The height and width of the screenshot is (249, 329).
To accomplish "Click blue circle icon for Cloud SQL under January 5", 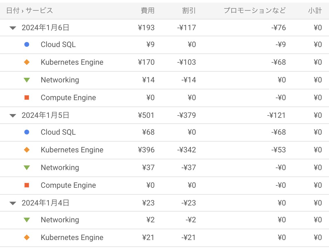I will (27, 132).
